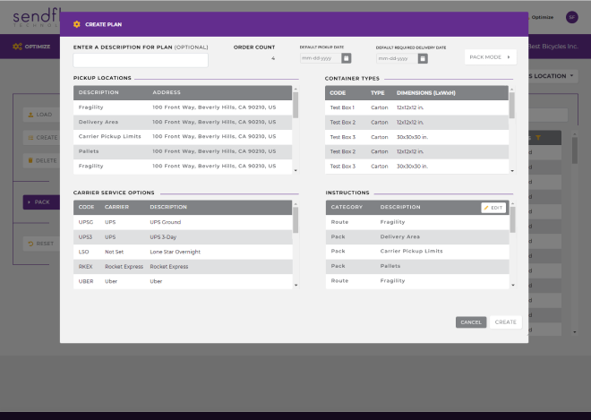Screen dimensions: 591x420
Task: Expand the Pack section in sidebar
Action: tap(39, 202)
